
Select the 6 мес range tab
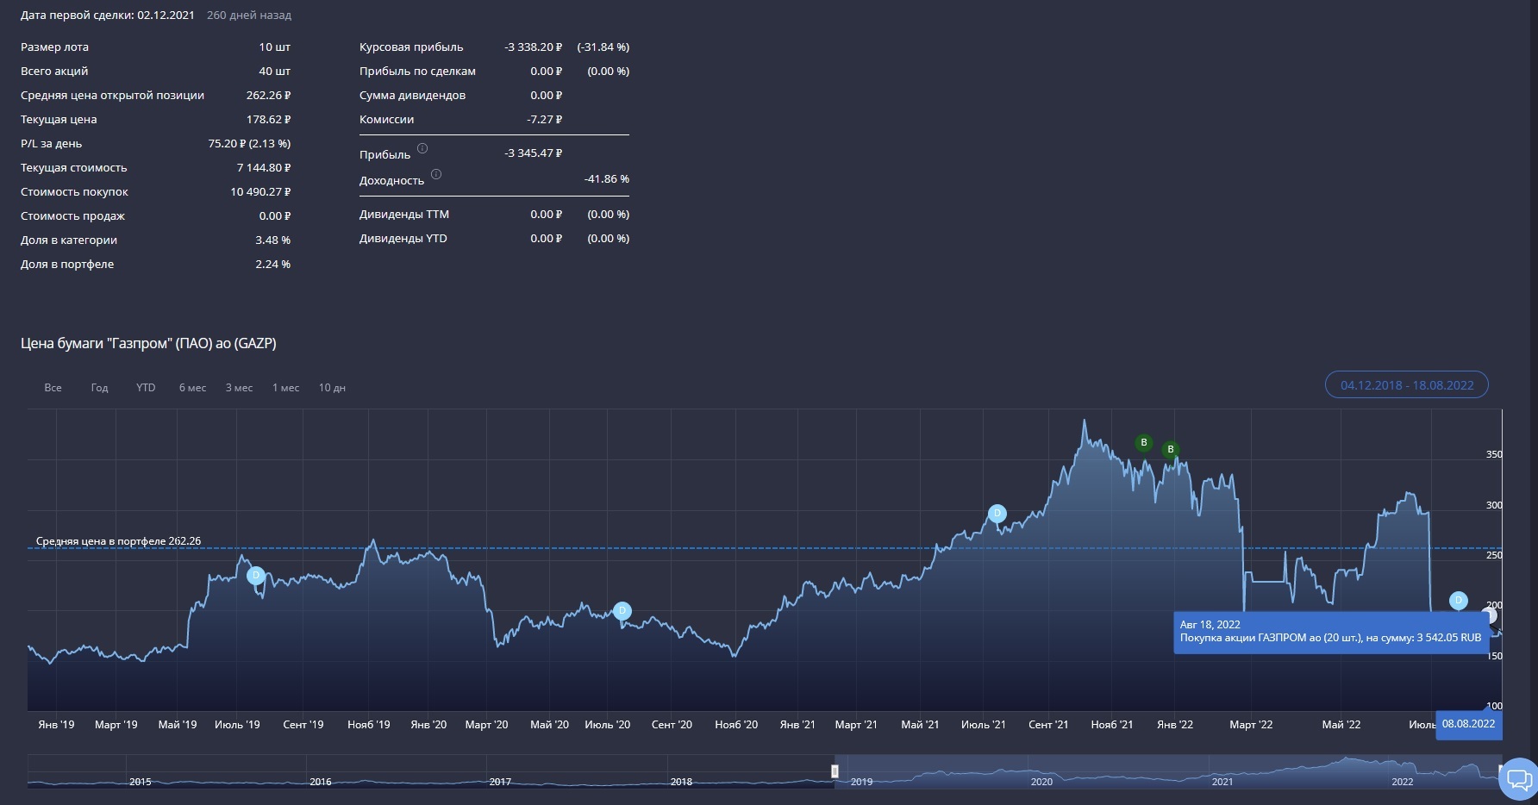coord(192,388)
